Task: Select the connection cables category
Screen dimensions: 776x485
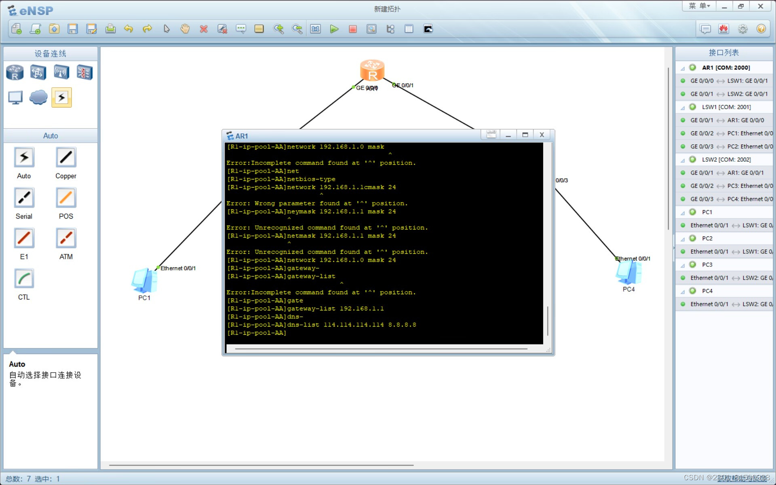Action: pyautogui.click(x=61, y=97)
